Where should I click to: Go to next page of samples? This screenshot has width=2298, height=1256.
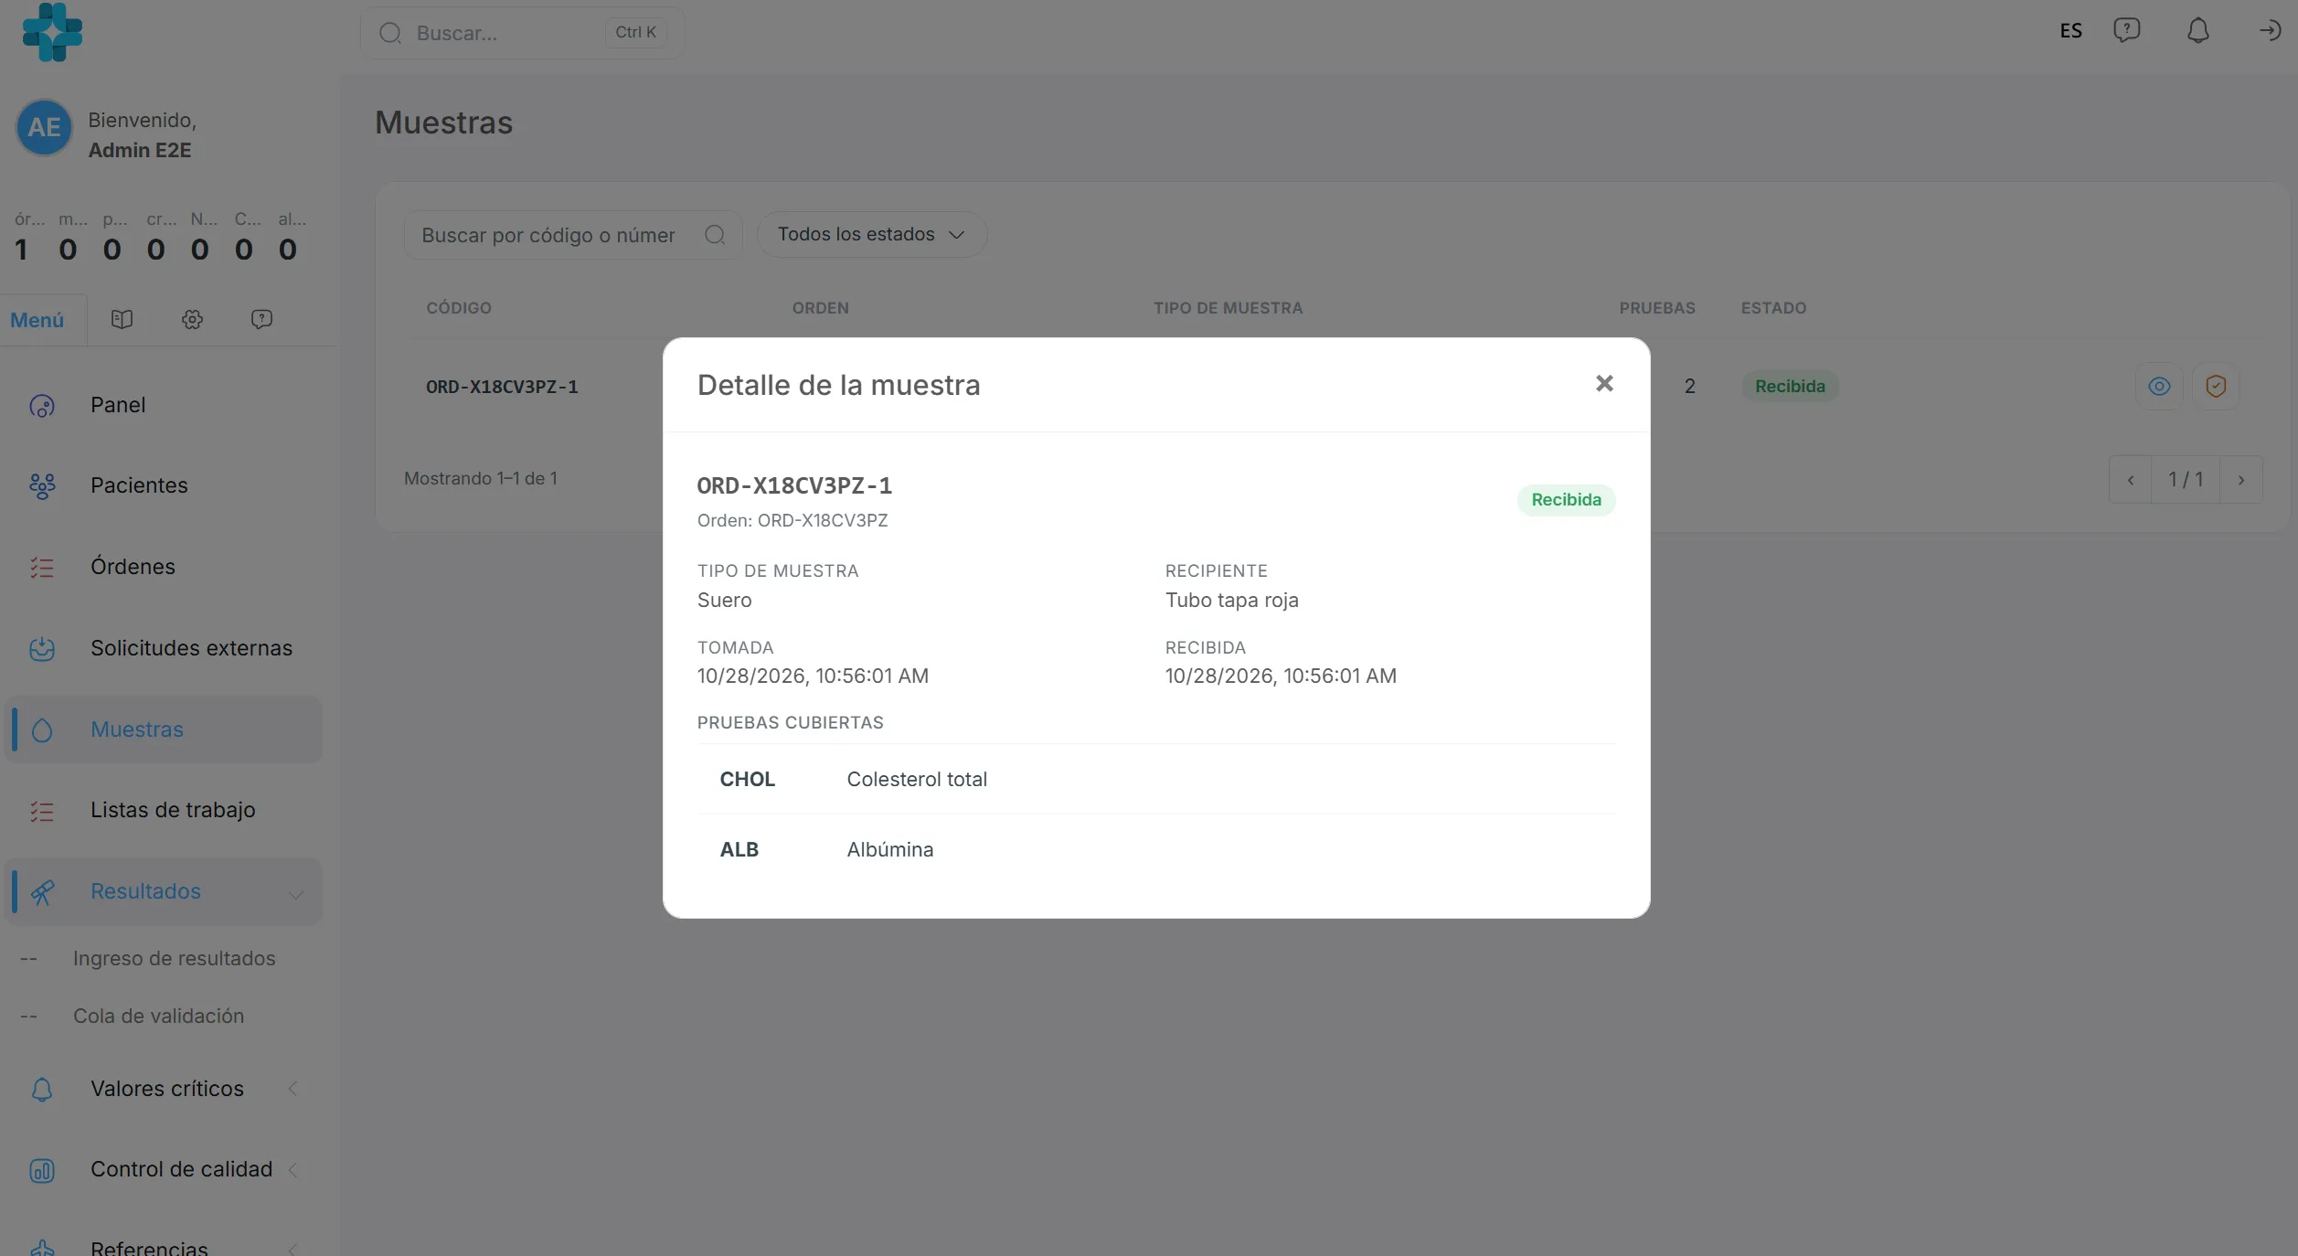(x=2241, y=479)
